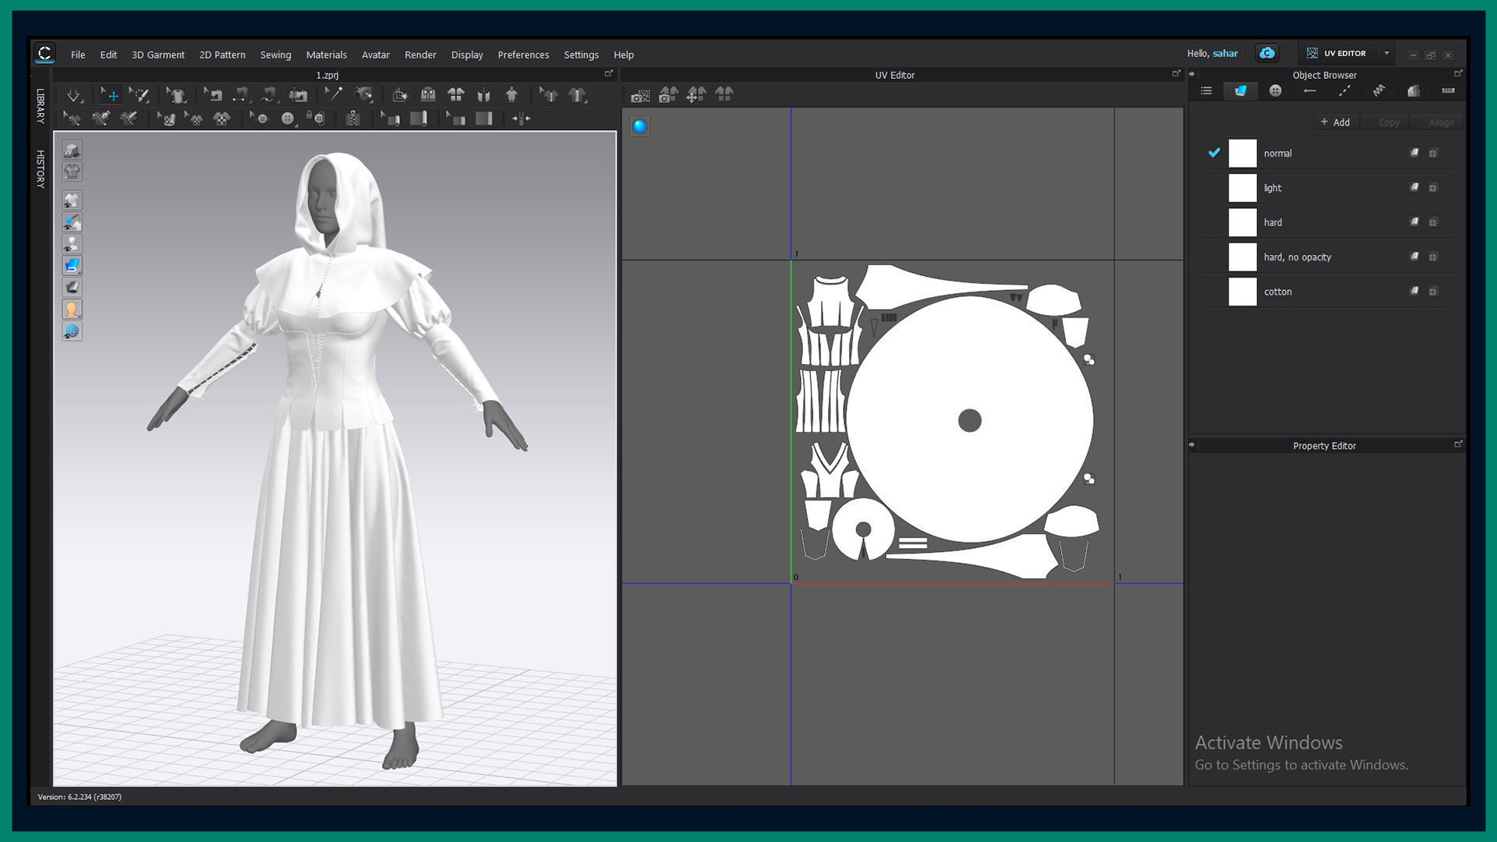Viewport: 1497px width, 842px height.
Task: Choose the lasso Select Mesh tool
Action: [139, 95]
